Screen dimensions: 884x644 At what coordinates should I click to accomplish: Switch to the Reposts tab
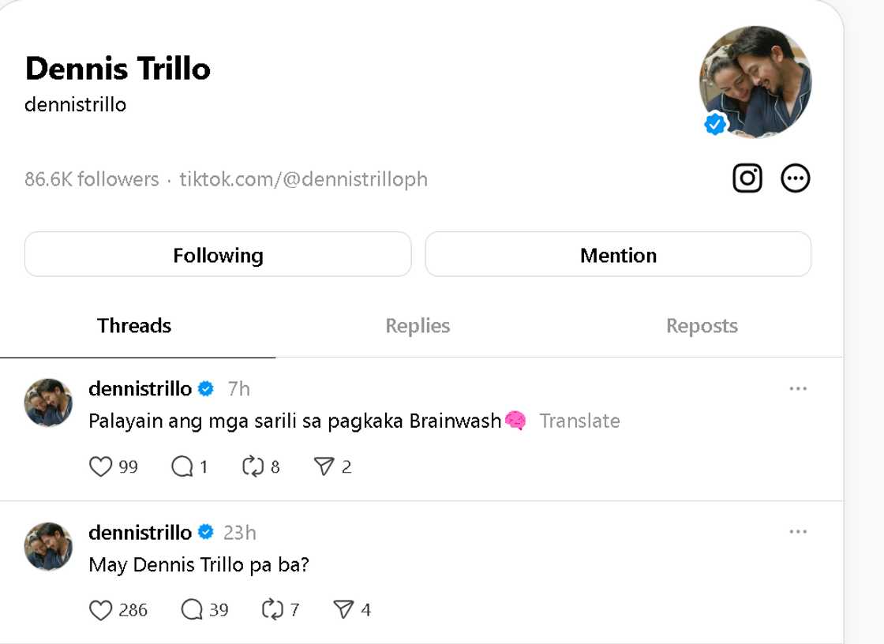(702, 326)
